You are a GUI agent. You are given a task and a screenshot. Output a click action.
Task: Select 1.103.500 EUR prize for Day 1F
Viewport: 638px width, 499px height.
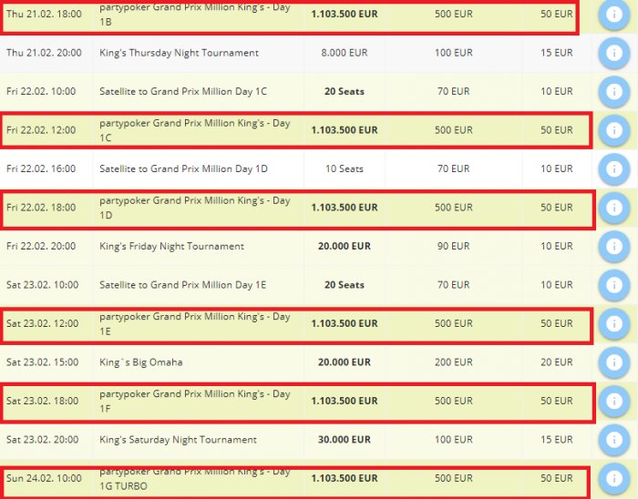pyautogui.click(x=345, y=401)
